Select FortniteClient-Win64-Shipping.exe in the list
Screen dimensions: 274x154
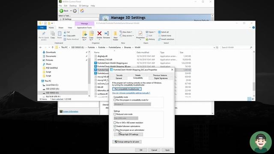112,63
